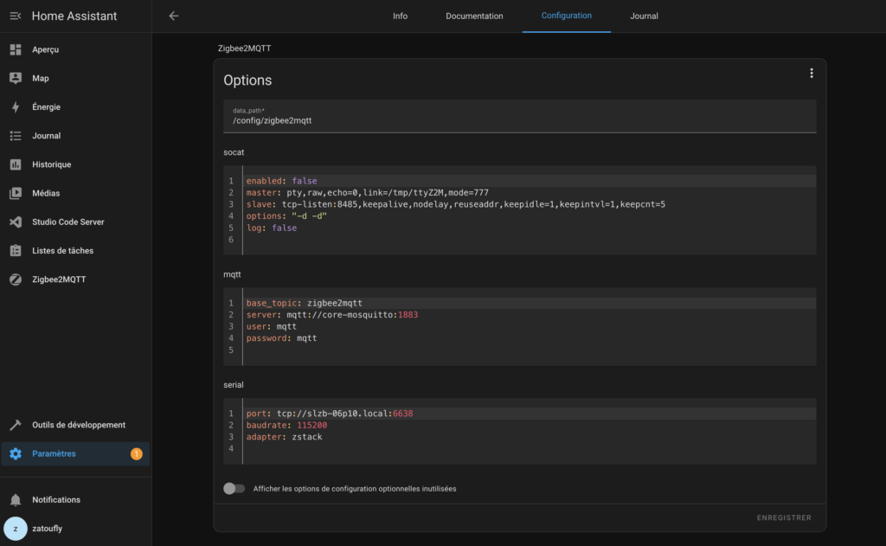
Task: Open the Aperçu dashboard icon
Action: point(16,49)
